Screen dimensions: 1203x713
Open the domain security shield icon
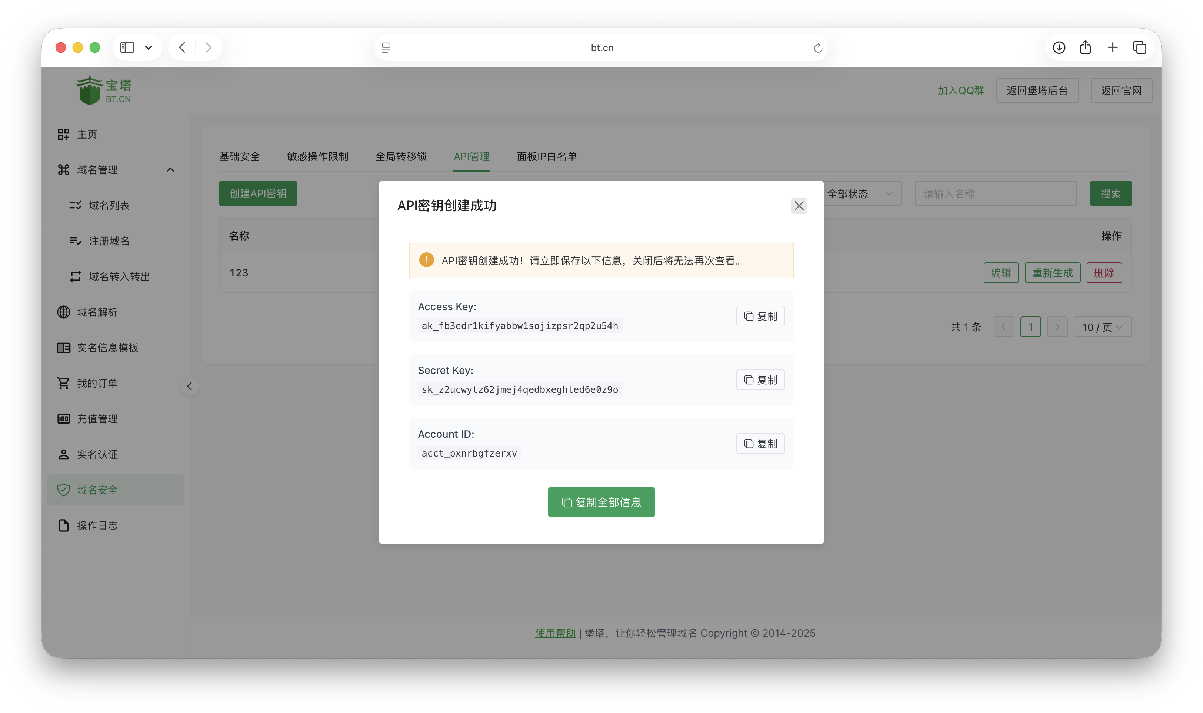click(x=63, y=490)
